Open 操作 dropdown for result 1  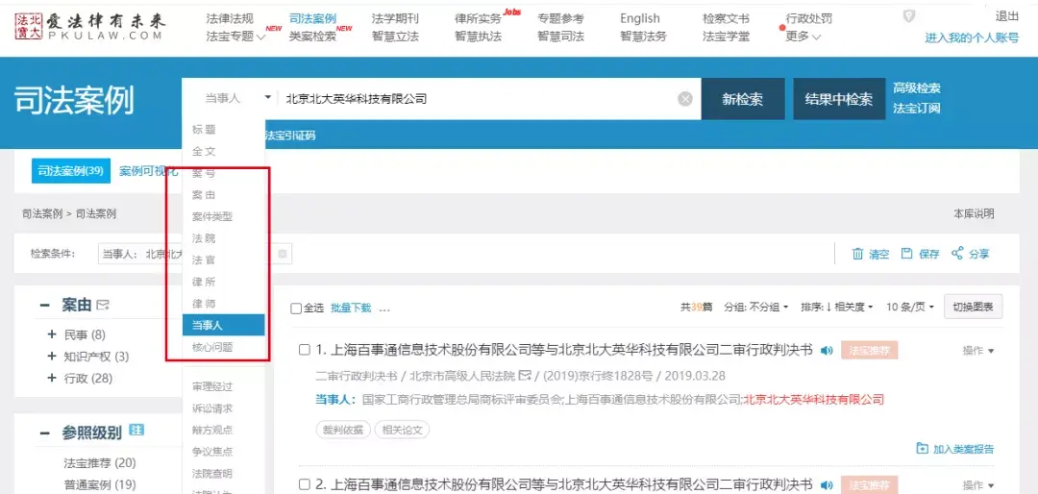point(978,350)
